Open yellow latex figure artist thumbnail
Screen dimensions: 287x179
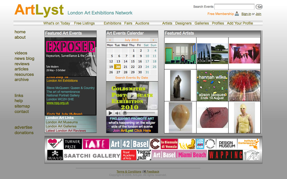244,118
